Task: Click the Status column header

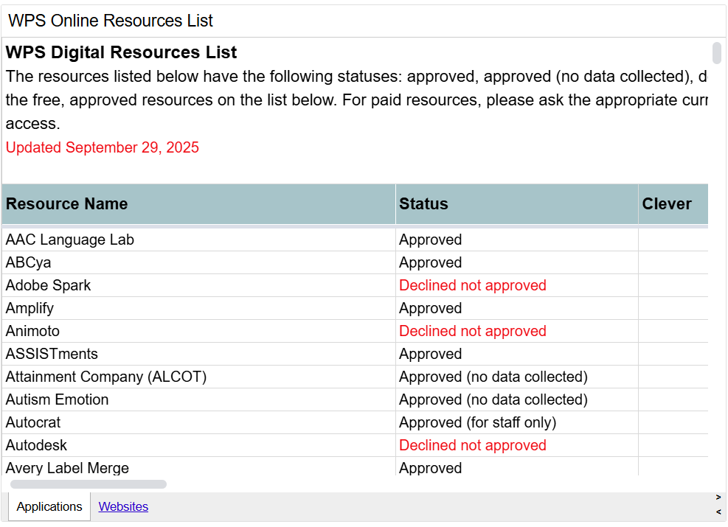Action: click(517, 204)
